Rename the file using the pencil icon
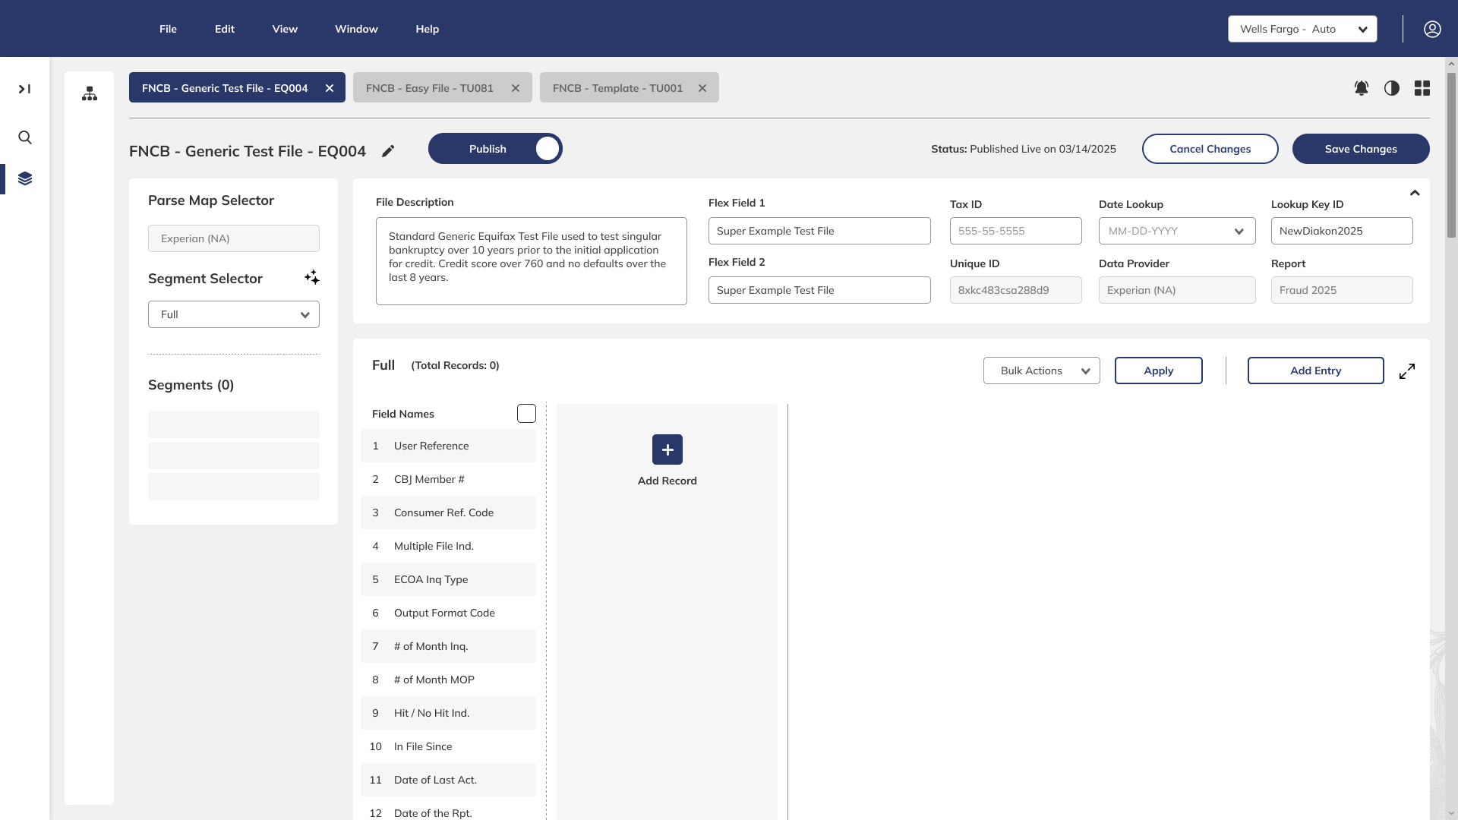This screenshot has width=1458, height=820. (388, 151)
